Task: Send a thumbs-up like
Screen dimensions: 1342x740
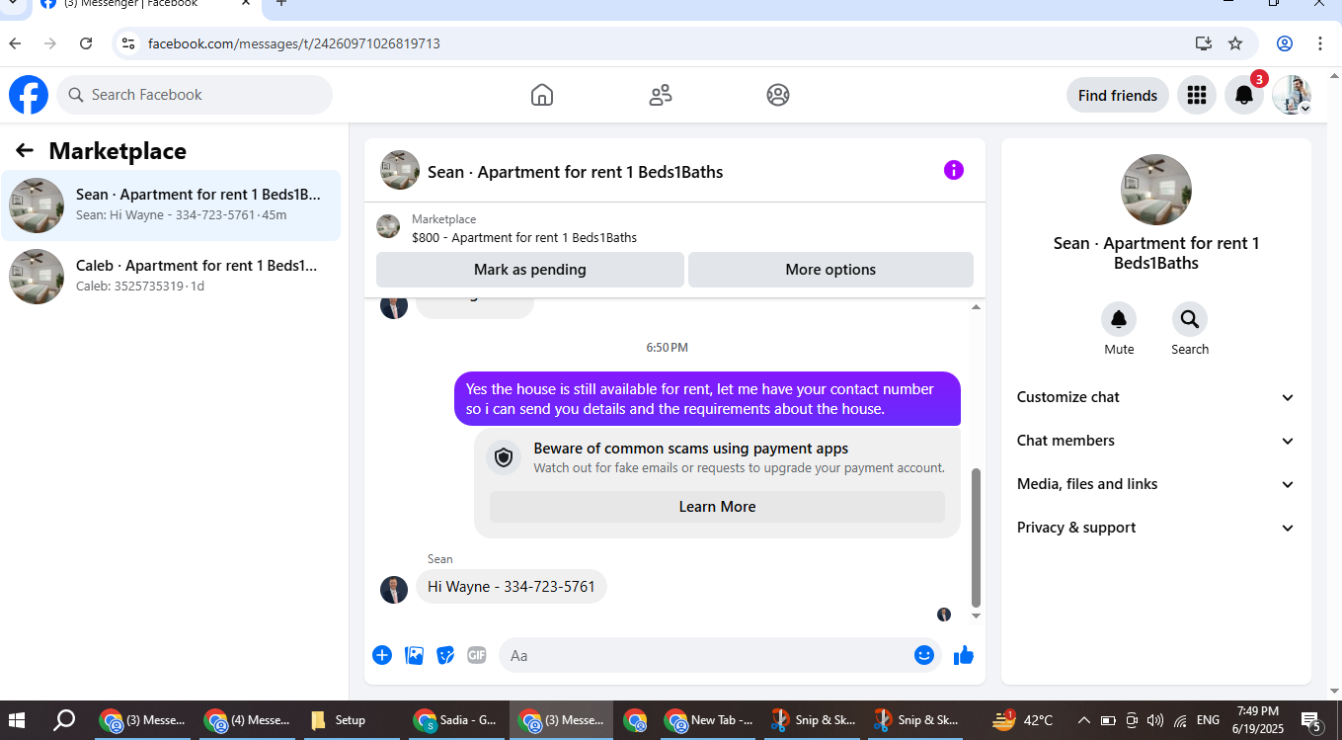Action: click(964, 655)
